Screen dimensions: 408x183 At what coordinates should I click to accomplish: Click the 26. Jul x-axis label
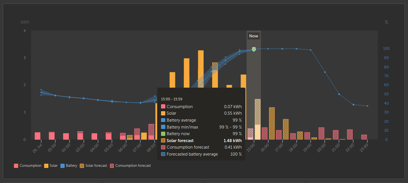point(37,149)
